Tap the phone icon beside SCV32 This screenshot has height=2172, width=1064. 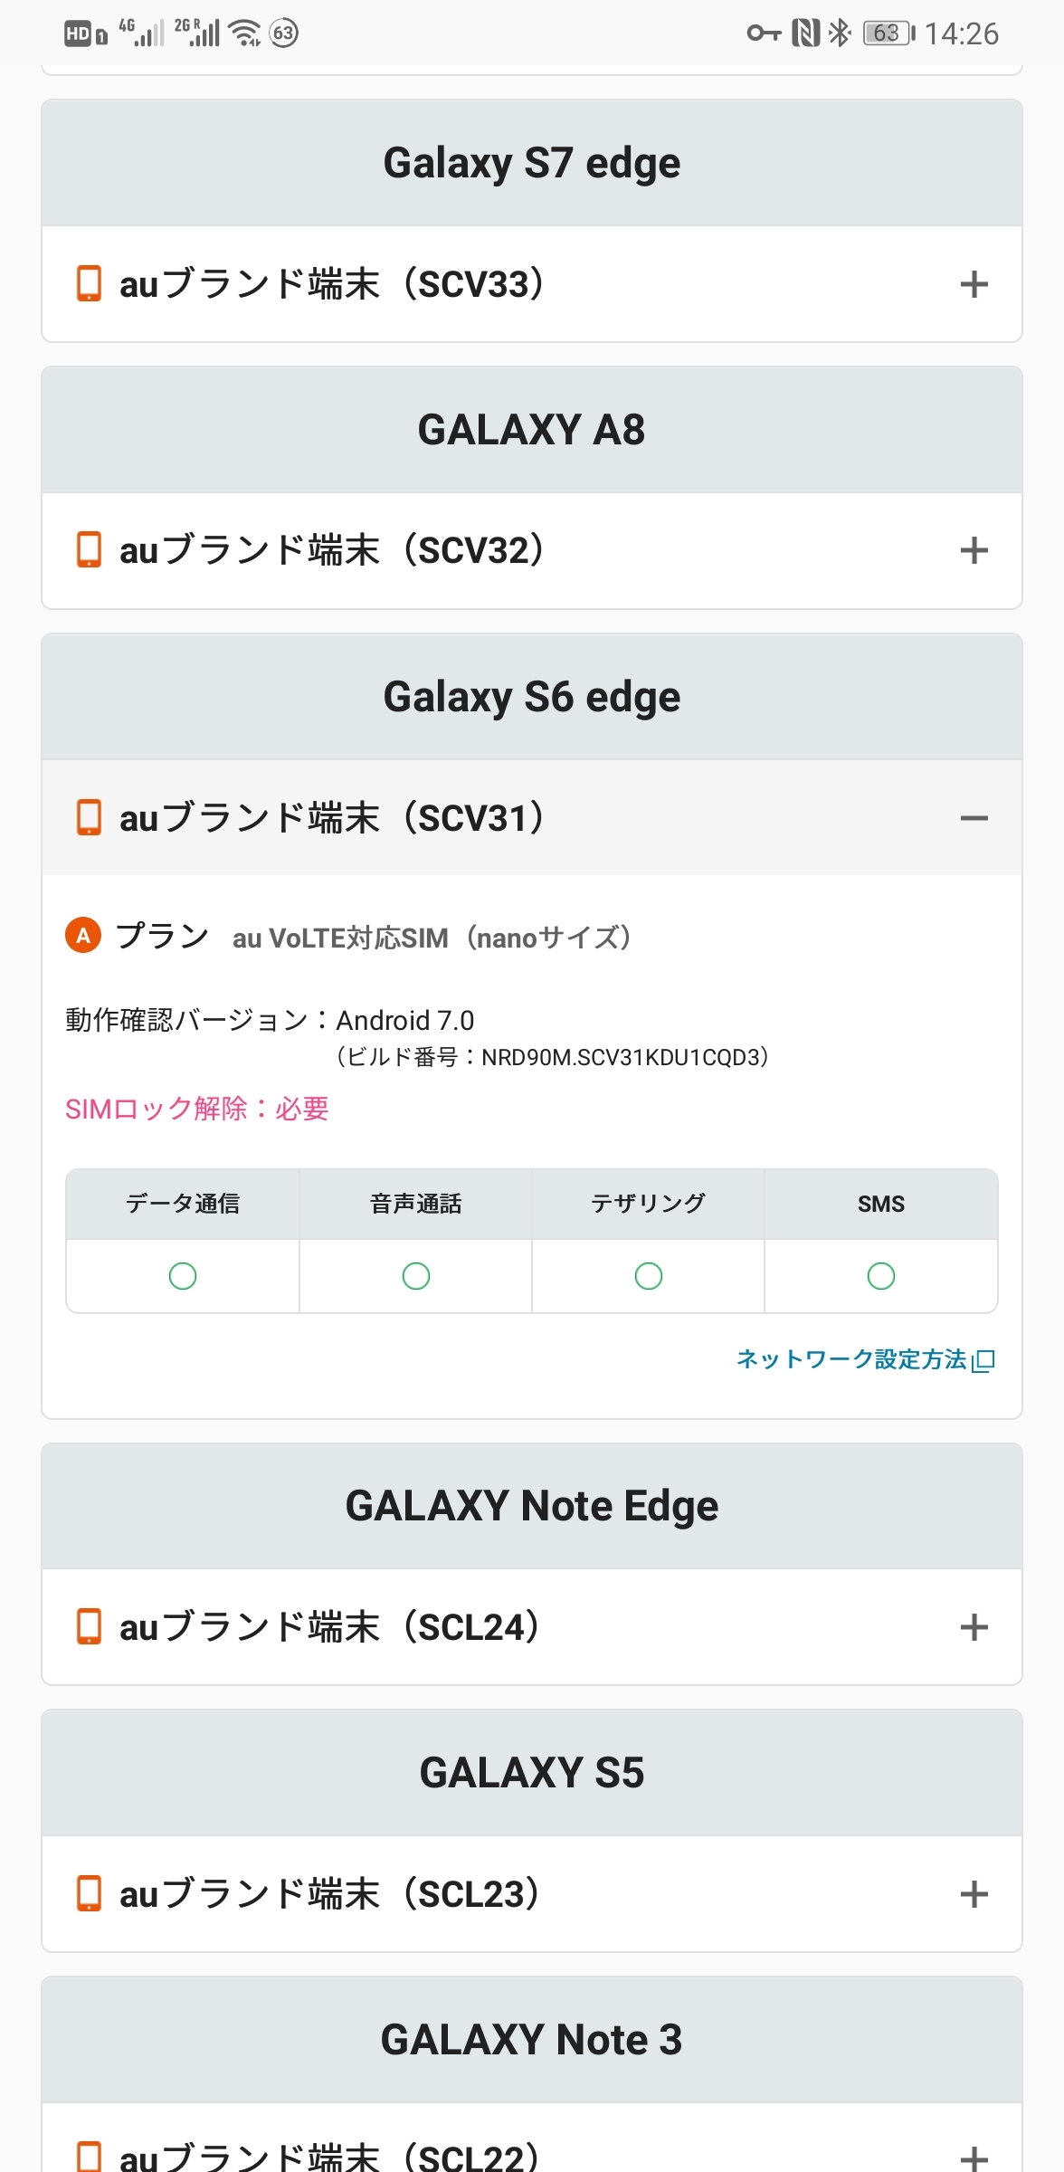click(x=89, y=549)
